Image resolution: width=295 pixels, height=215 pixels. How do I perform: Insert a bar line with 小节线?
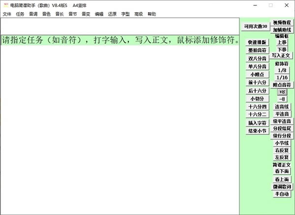click(x=282, y=143)
